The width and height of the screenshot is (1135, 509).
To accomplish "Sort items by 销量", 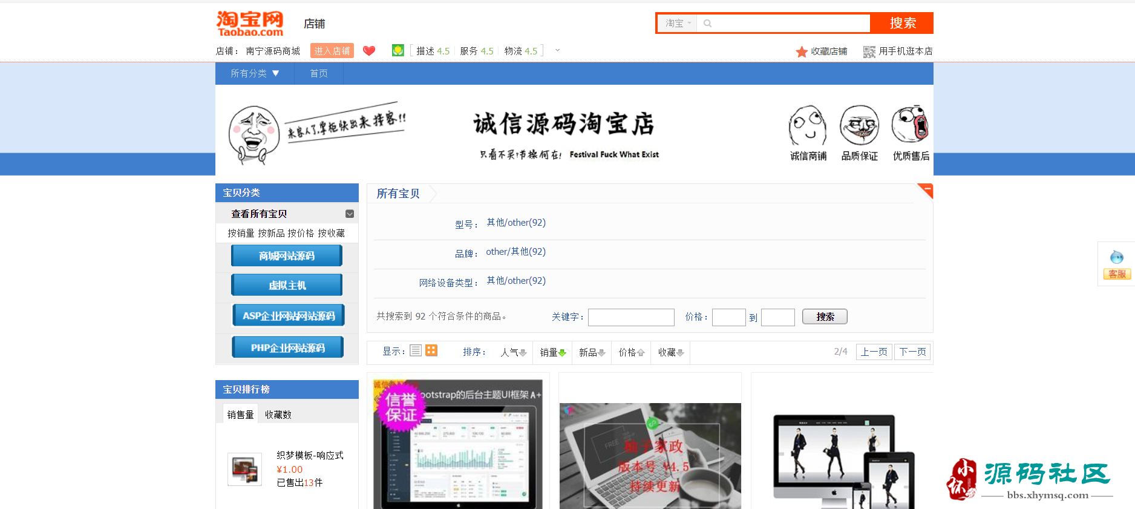I will point(553,352).
